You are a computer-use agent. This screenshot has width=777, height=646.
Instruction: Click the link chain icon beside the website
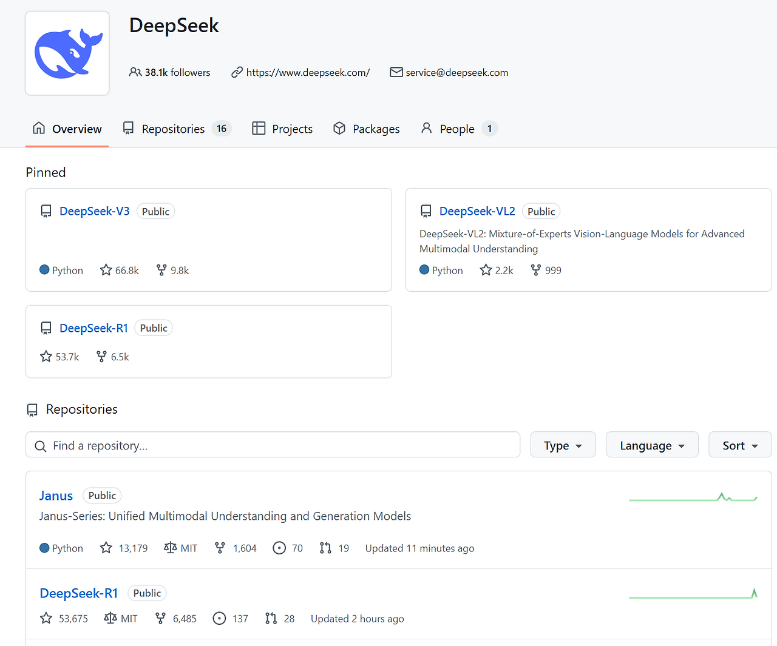(237, 73)
